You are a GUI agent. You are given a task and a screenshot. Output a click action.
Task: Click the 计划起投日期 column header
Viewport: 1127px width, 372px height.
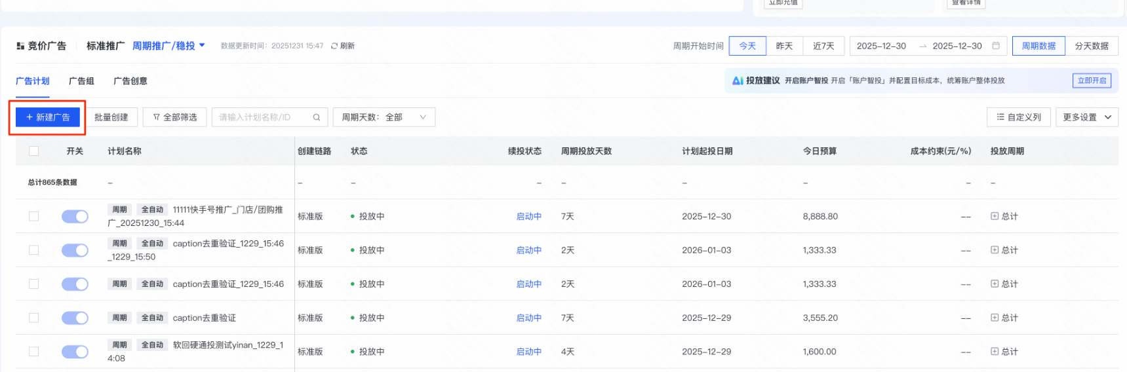pos(707,151)
